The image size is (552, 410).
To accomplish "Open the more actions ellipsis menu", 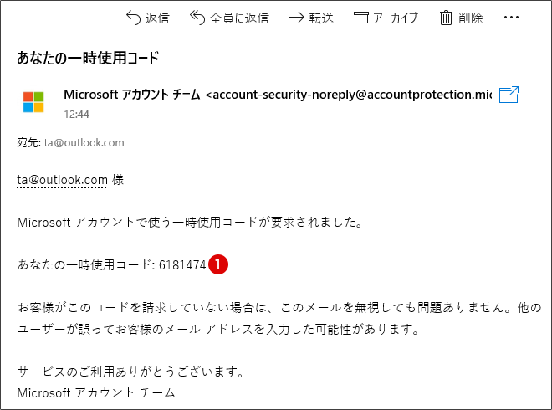I will coord(511,18).
